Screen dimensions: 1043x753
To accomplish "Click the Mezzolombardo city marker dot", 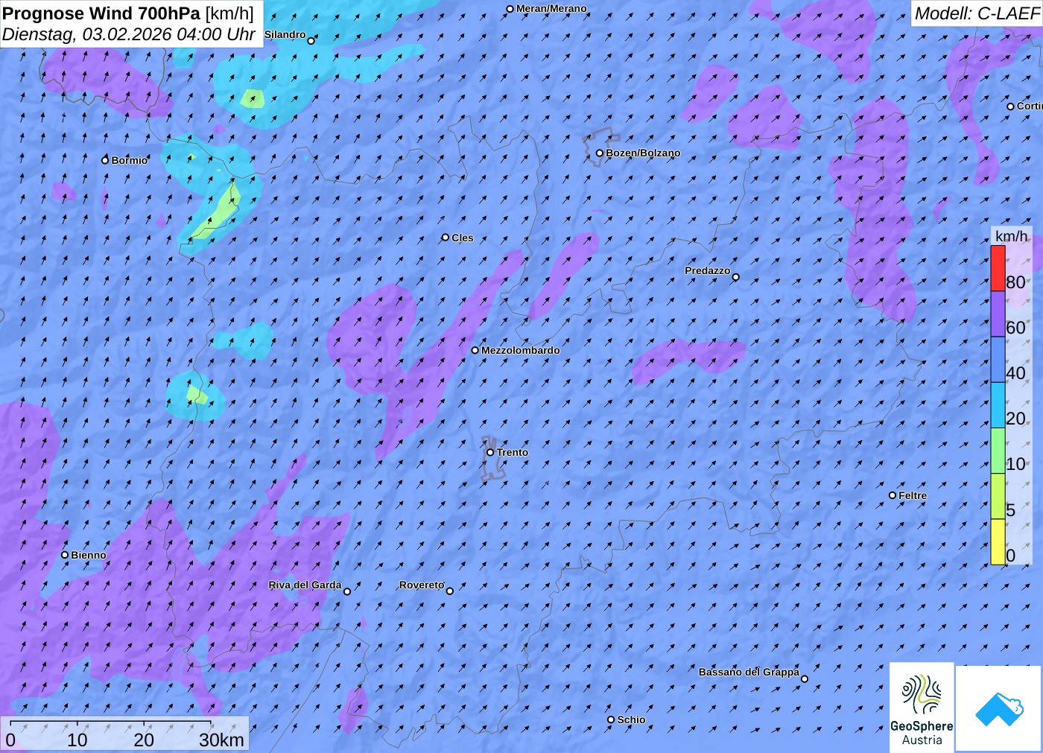I will tap(475, 350).
